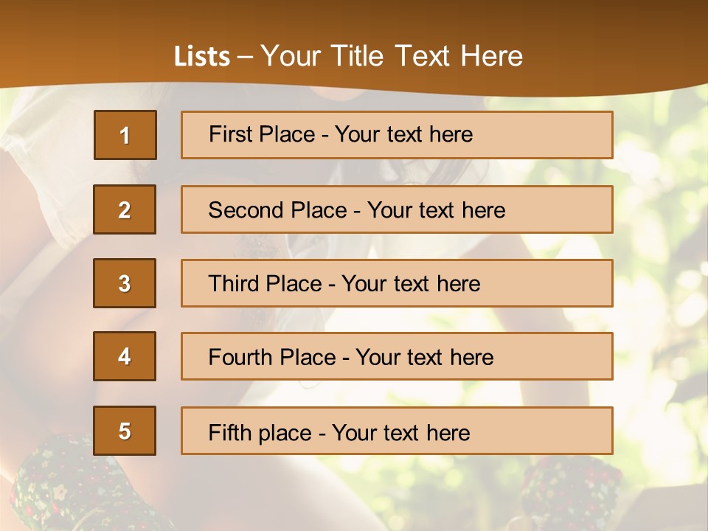Screen dimensions: 708x531
Task: Click the Third Place text bar
Action: (397, 283)
